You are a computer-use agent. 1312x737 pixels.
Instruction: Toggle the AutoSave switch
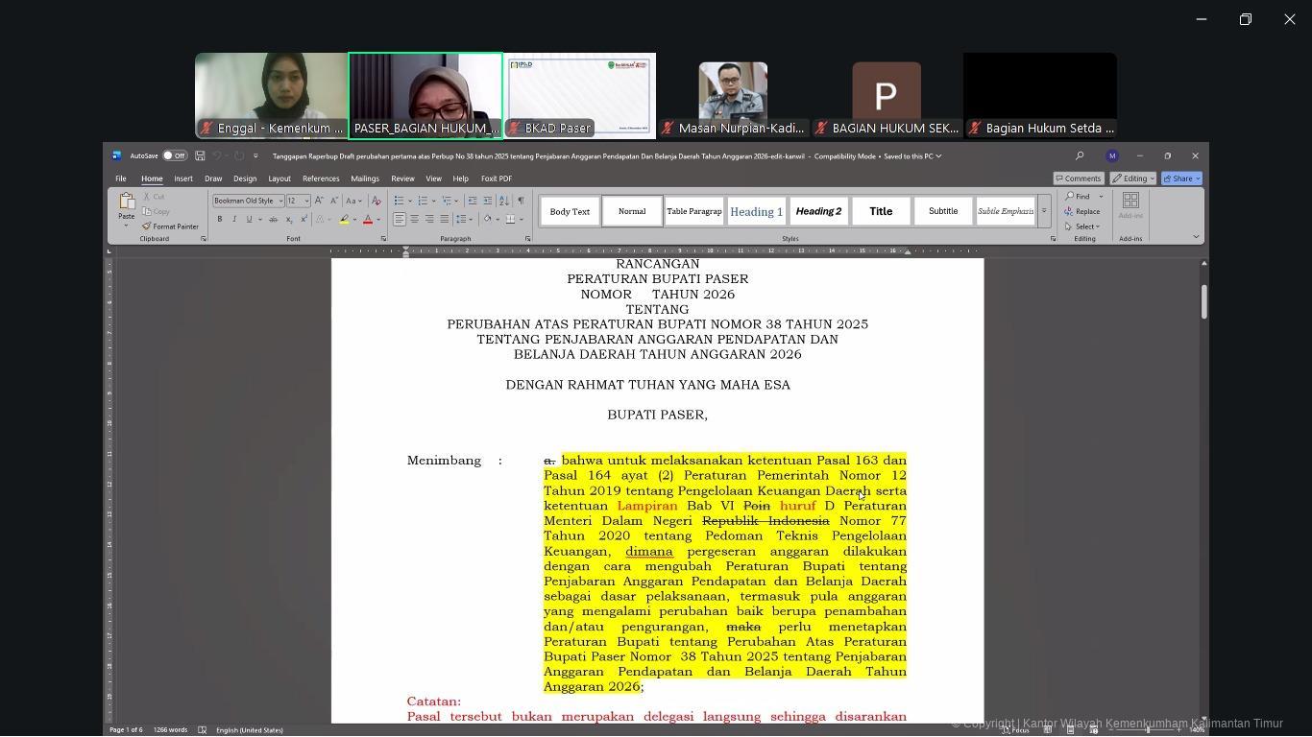pos(174,155)
